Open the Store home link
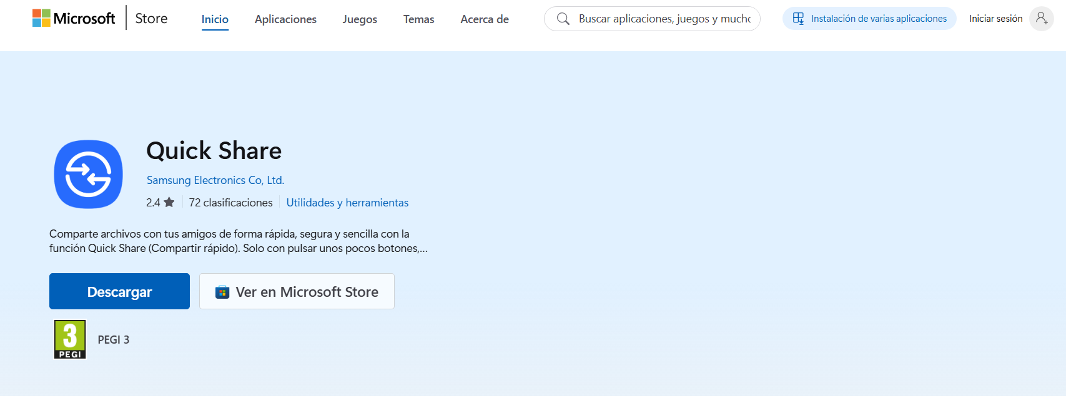Image resolution: width=1066 pixels, height=396 pixels. coord(151,19)
